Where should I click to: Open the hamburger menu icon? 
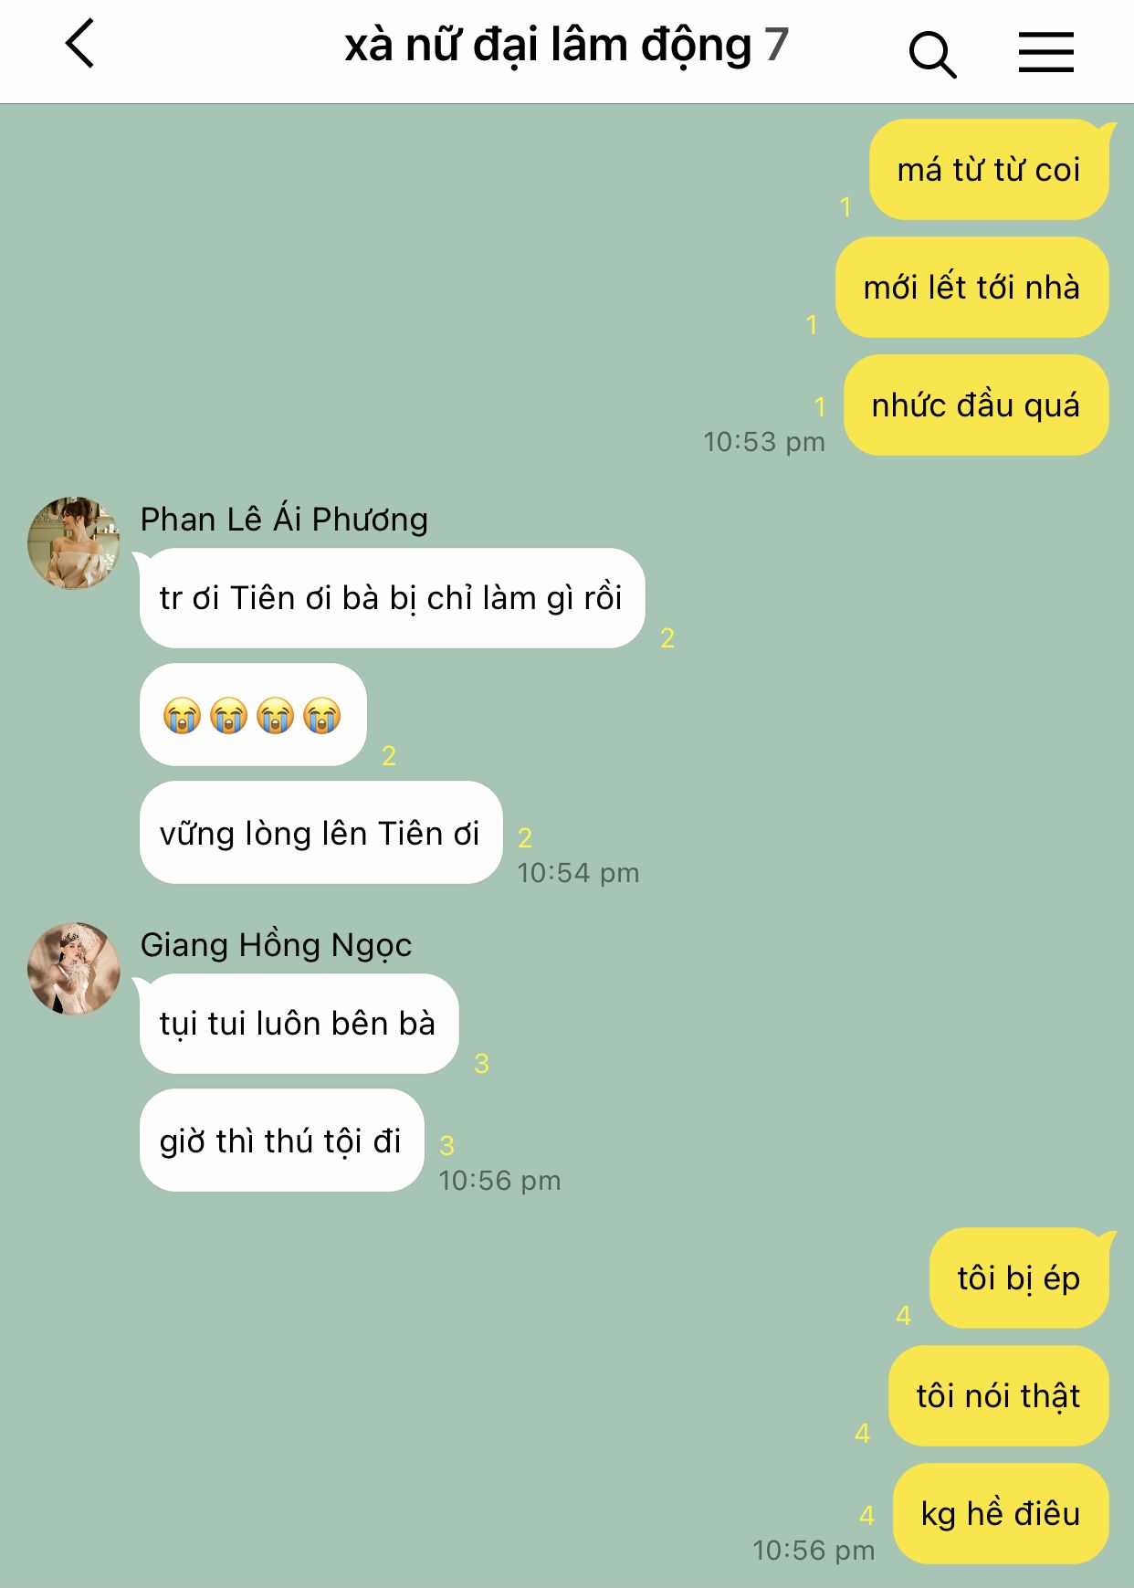[x=1046, y=51]
